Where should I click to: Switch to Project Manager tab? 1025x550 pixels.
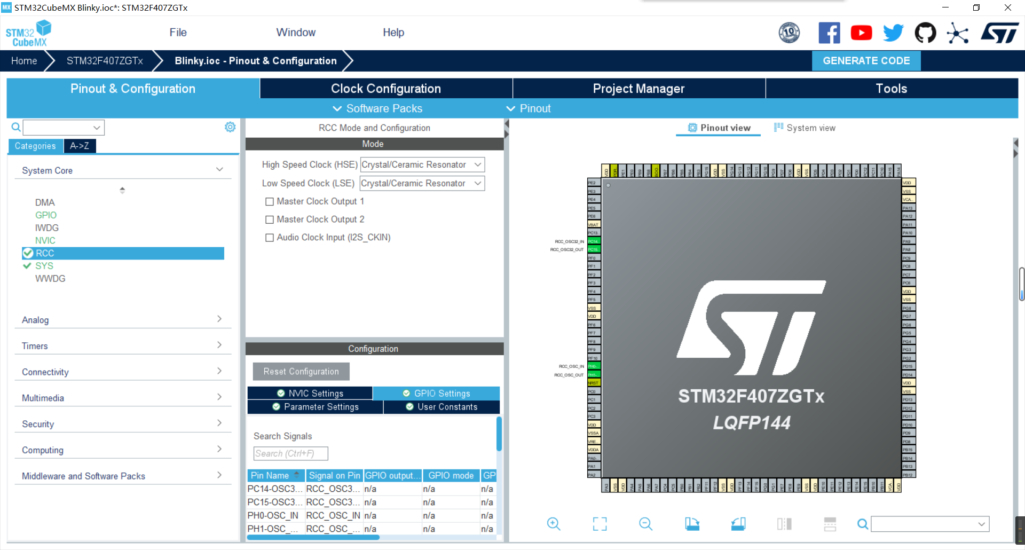(x=638, y=89)
